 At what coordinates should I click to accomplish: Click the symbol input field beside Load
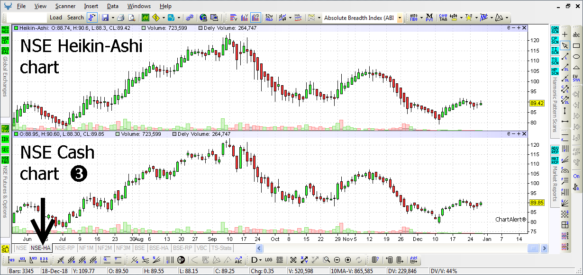point(27,18)
